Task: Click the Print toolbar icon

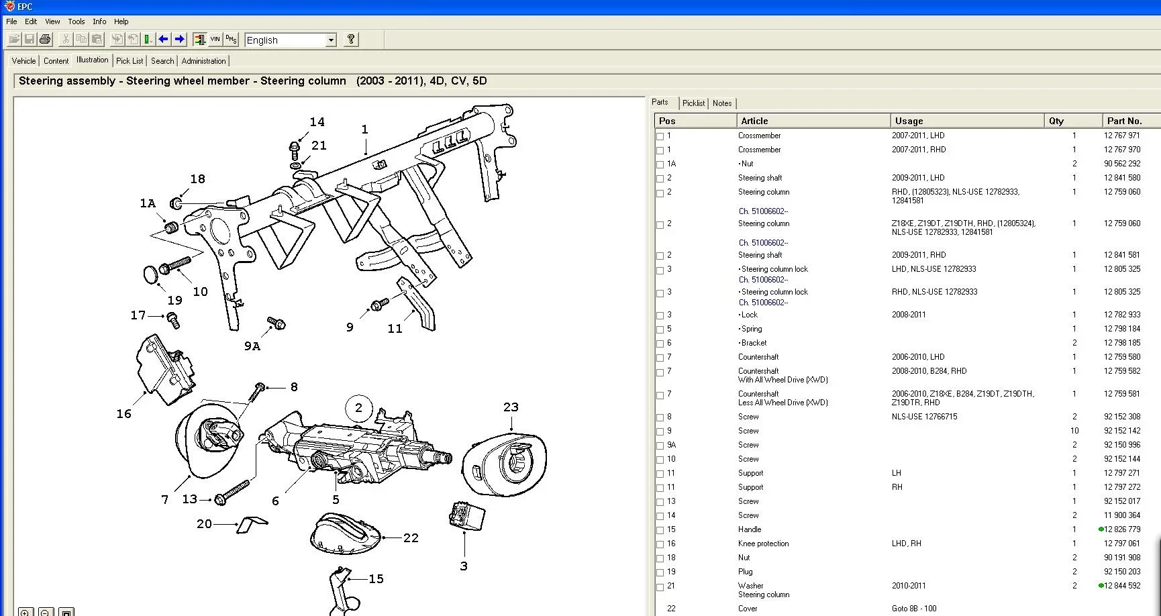Action: [45, 40]
